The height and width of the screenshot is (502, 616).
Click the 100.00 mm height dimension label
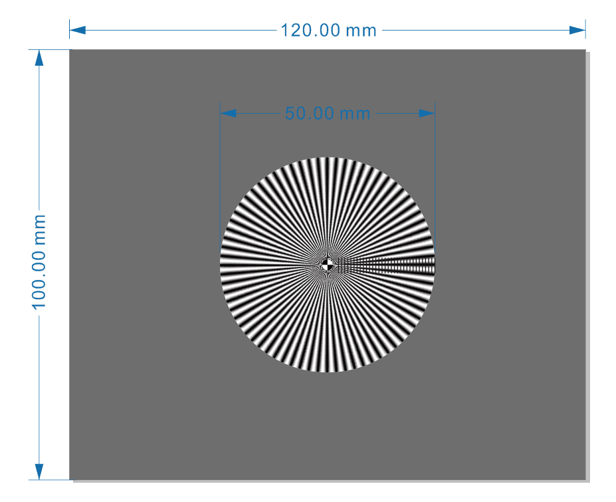click(x=39, y=262)
